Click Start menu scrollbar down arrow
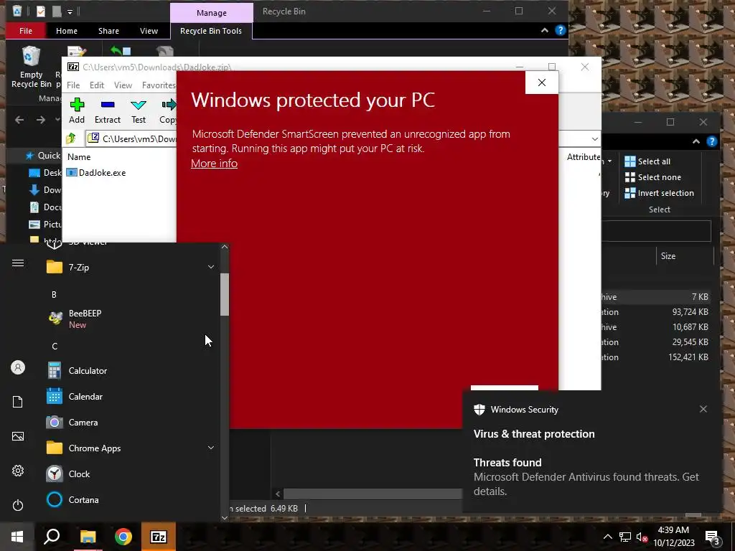735x551 pixels. pyautogui.click(x=225, y=518)
